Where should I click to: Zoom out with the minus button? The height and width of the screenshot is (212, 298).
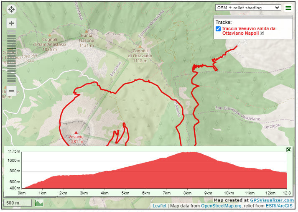coord(11,91)
